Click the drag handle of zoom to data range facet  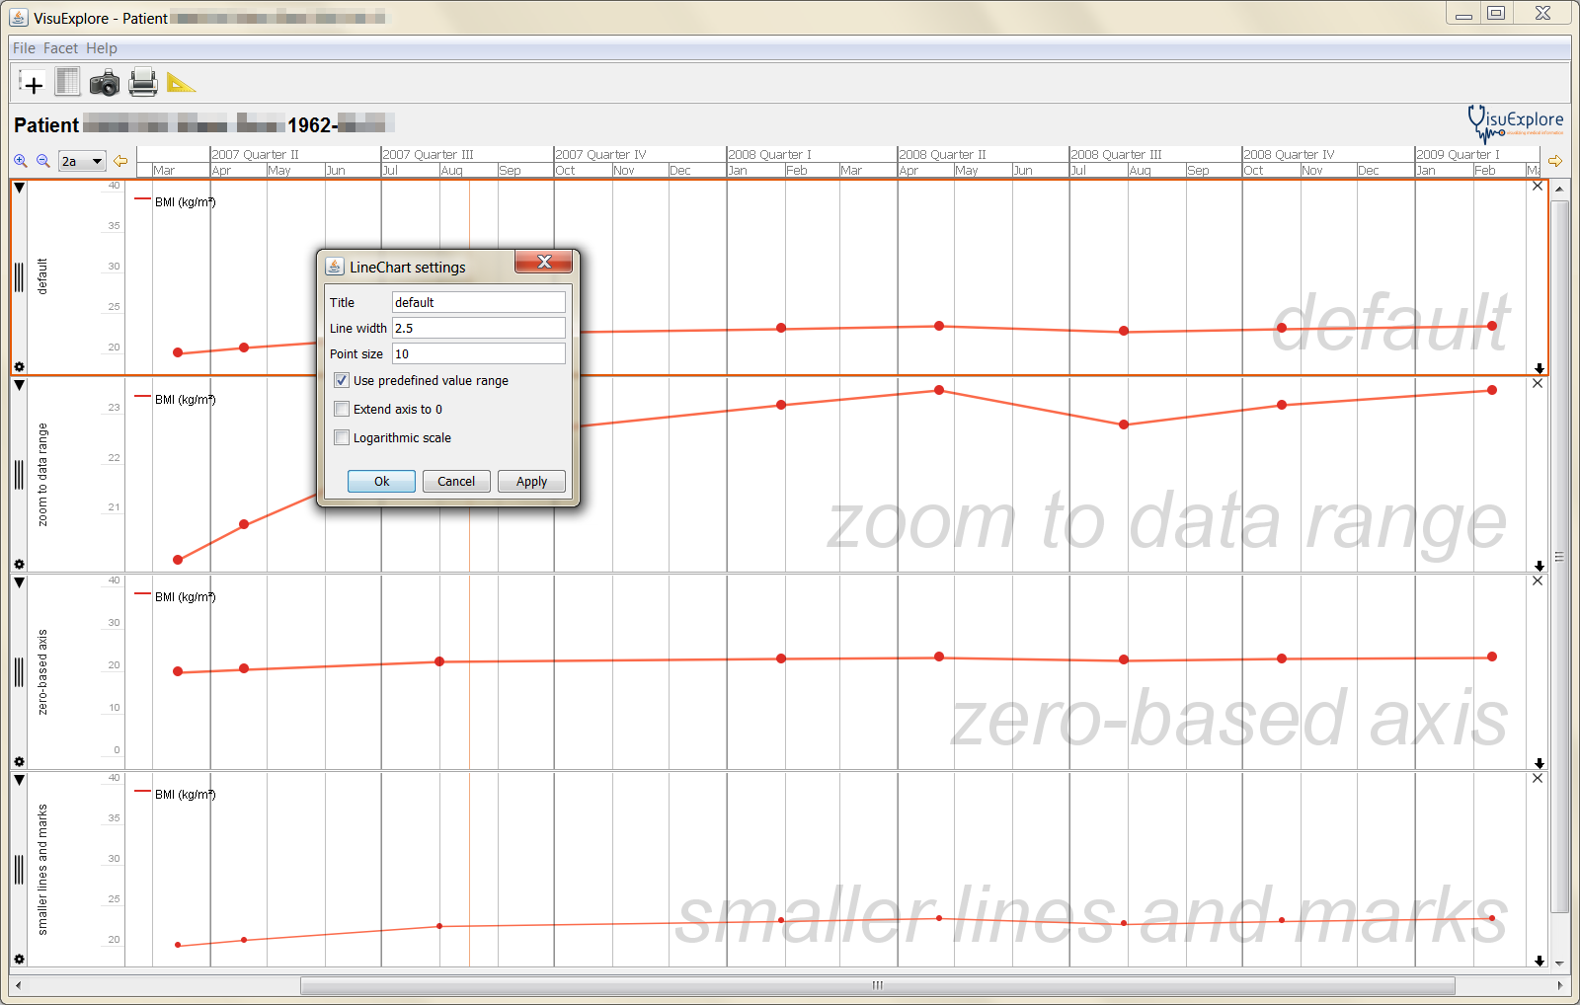(x=19, y=475)
